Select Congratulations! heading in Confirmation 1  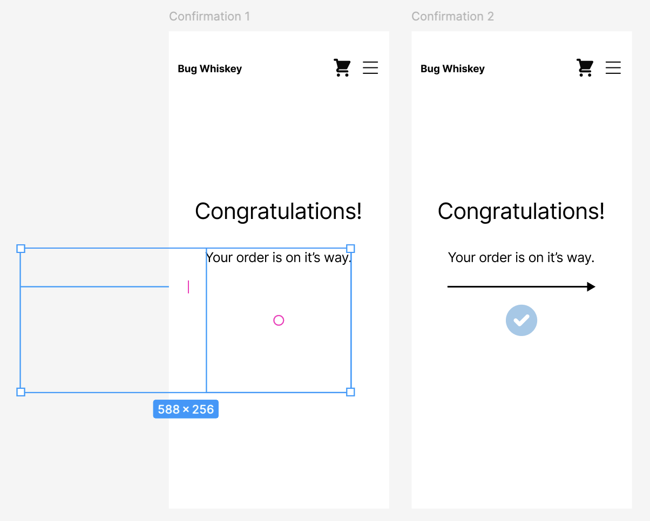tap(279, 211)
